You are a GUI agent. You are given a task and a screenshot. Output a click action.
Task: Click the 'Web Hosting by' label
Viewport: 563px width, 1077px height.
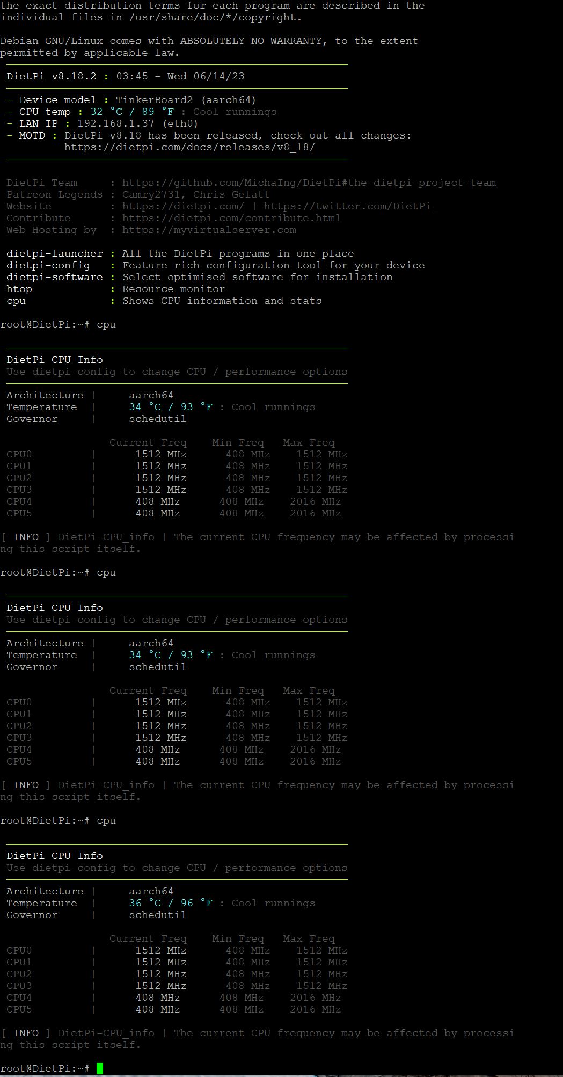52,230
